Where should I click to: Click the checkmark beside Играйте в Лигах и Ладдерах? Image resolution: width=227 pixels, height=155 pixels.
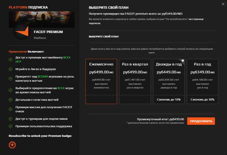click(x=11, y=69)
